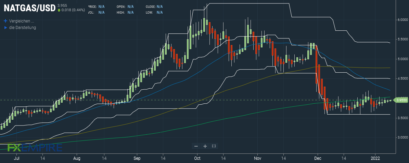
Task: Click the NATGAS/USD symbol title
Action: tap(29, 8)
